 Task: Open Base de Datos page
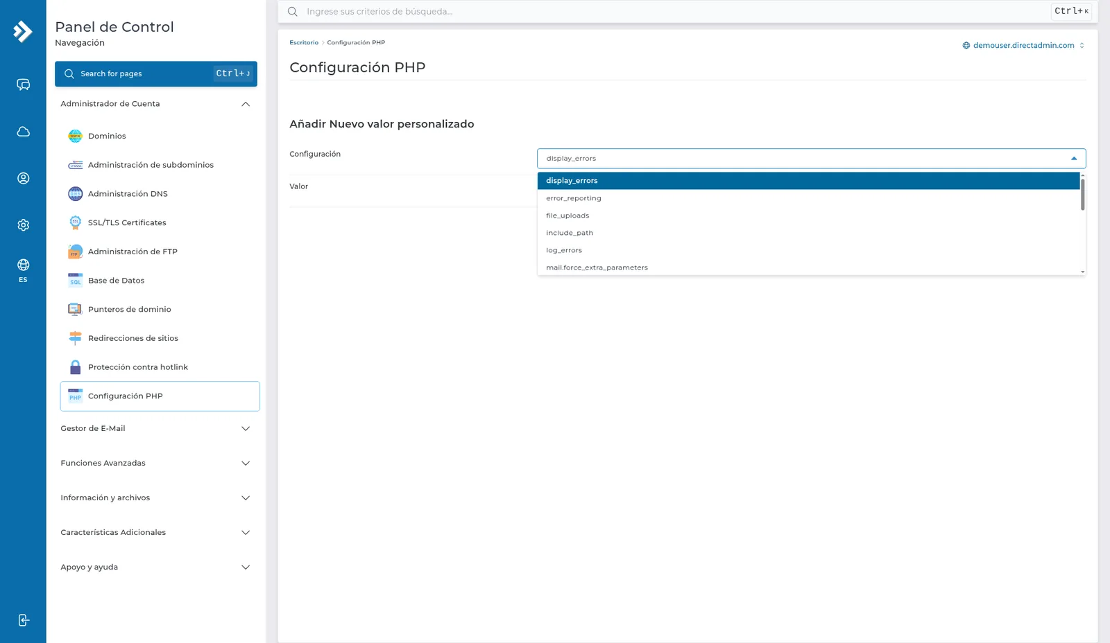click(x=160, y=281)
